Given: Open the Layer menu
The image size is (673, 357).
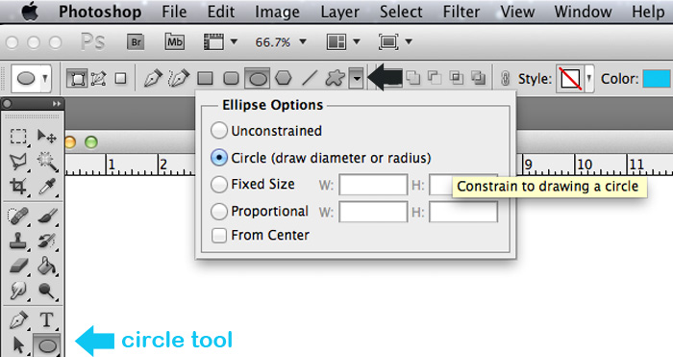Looking at the screenshot, I should tap(340, 12).
